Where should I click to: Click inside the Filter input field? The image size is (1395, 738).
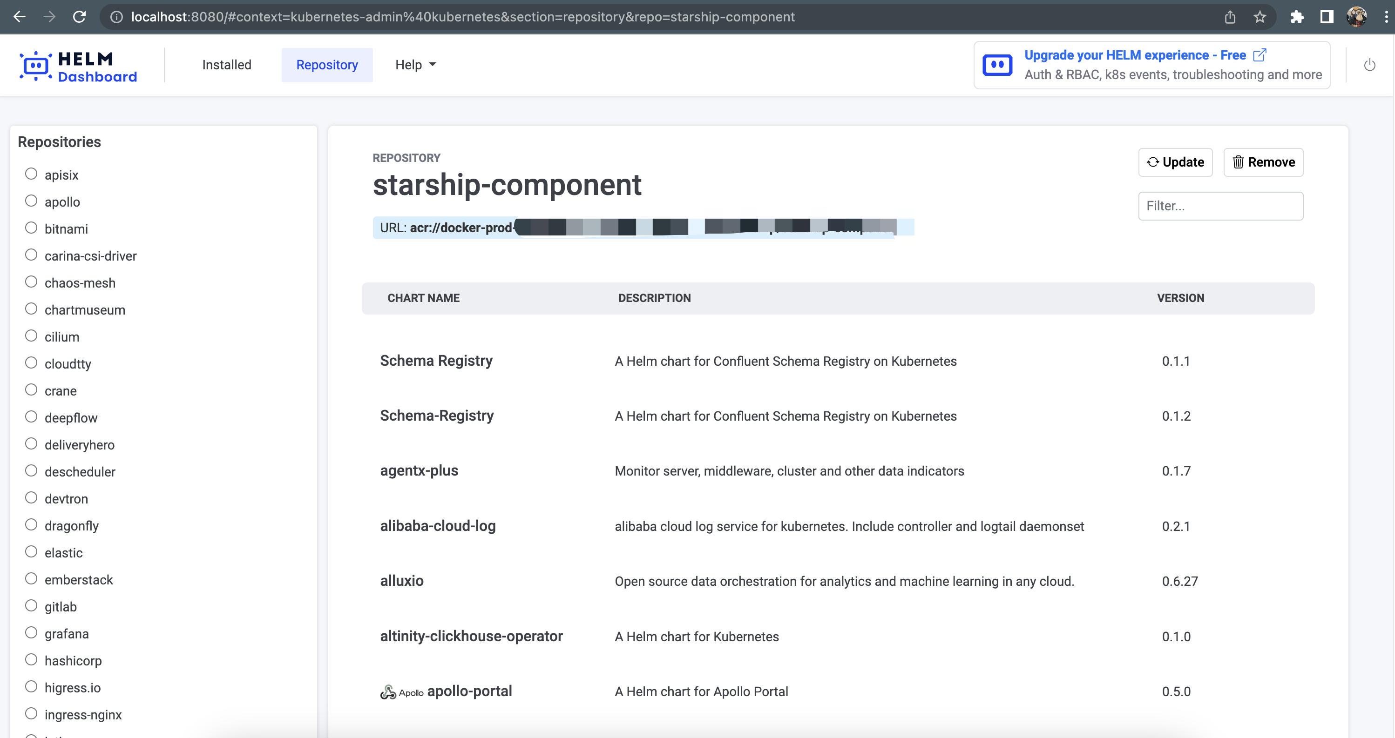coord(1221,206)
